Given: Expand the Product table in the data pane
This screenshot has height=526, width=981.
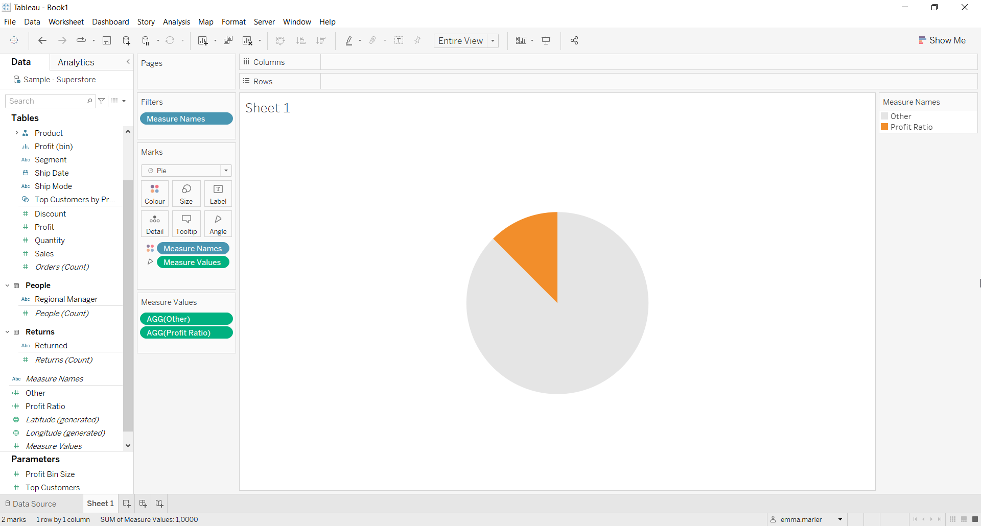Looking at the screenshot, I should pyautogui.click(x=18, y=133).
